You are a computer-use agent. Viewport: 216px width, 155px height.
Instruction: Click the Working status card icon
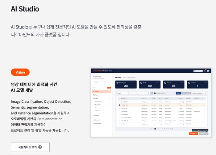[x=166, y=83]
